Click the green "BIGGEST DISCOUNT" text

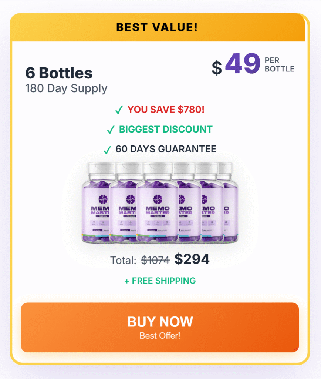[166, 129]
